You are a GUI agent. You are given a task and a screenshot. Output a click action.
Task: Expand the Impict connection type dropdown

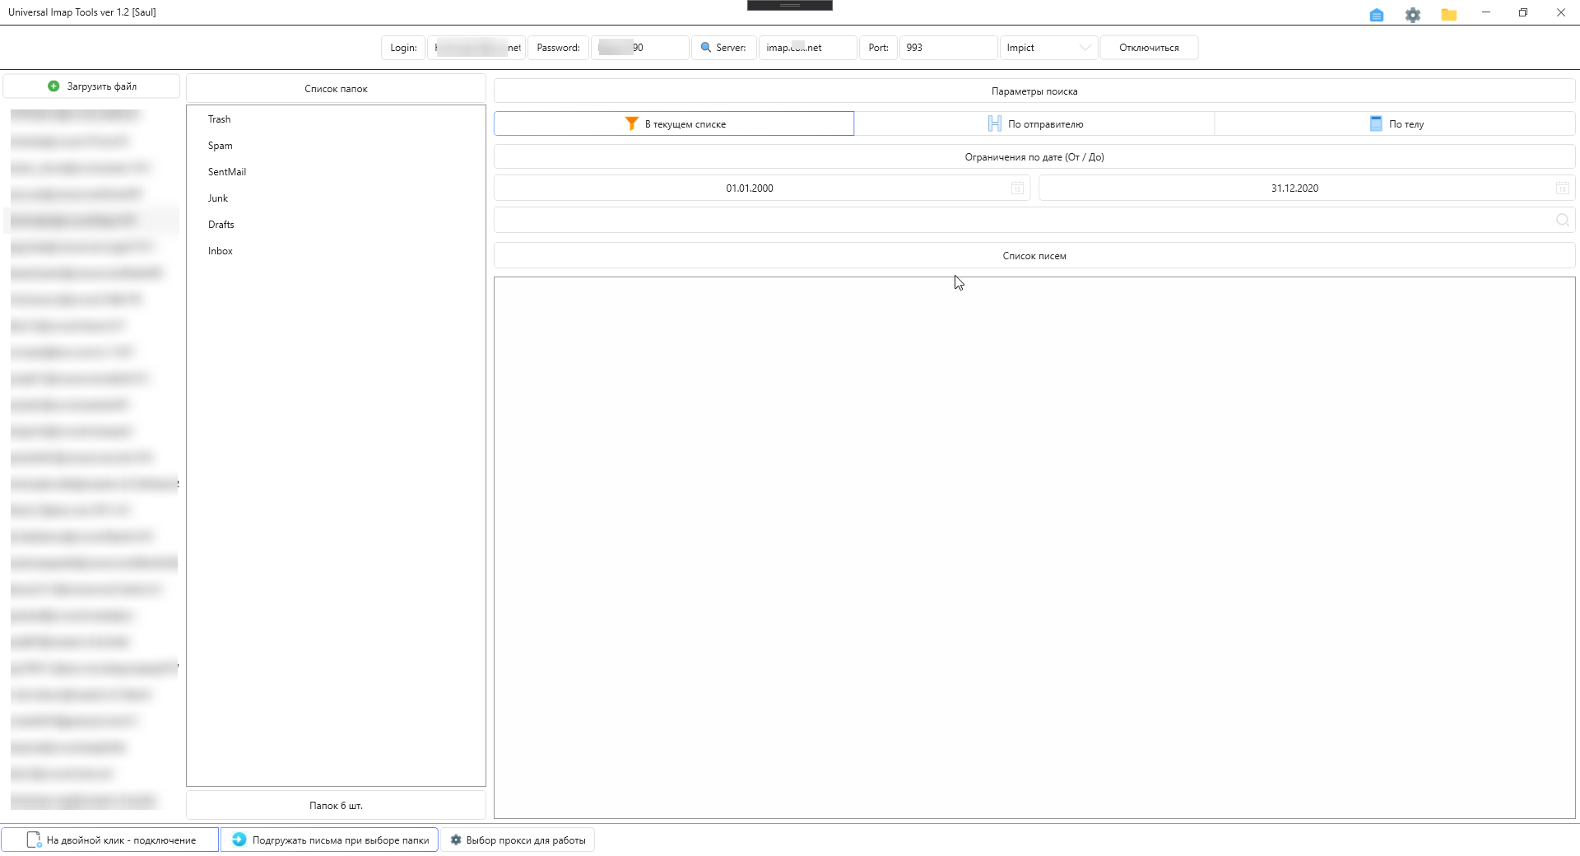(1085, 48)
